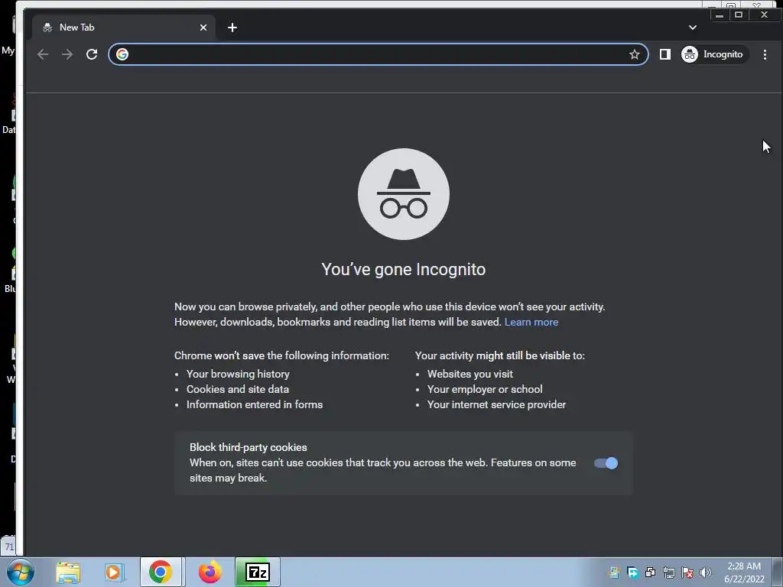Bookmark this tab with the star icon
Image resolution: width=783 pixels, height=587 pixels.
(634, 54)
